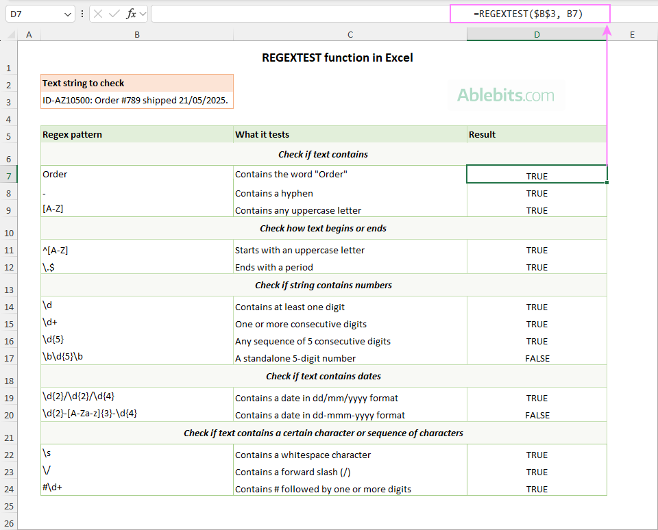Select the FALSE result for standalone 5-digit
The width and height of the screenshot is (658, 530).
(537, 358)
